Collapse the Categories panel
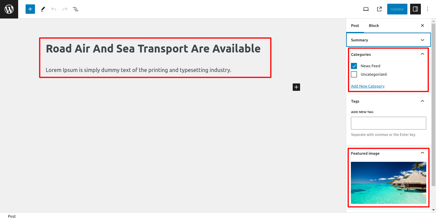The image size is (436, 220). click(423, 54)
